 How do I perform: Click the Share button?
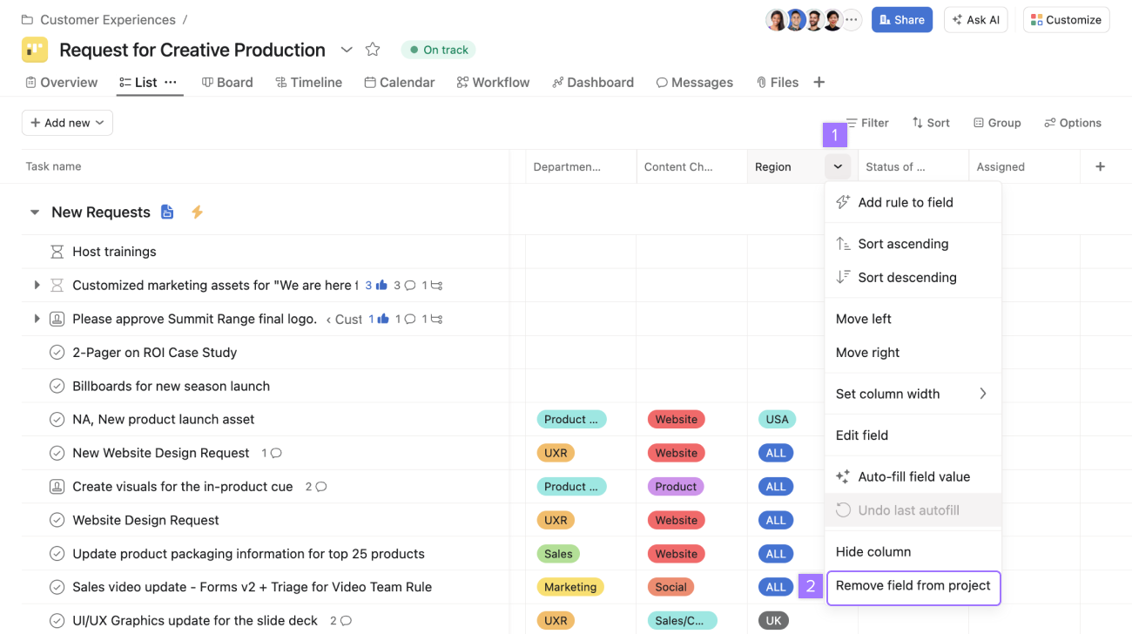tap(901, 20)
